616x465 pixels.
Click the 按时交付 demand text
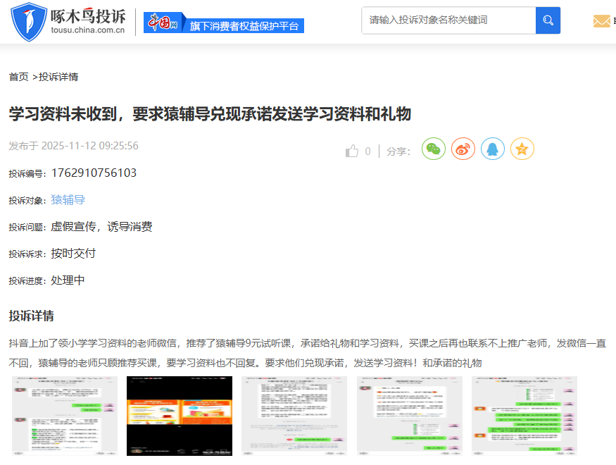[73, 253]
